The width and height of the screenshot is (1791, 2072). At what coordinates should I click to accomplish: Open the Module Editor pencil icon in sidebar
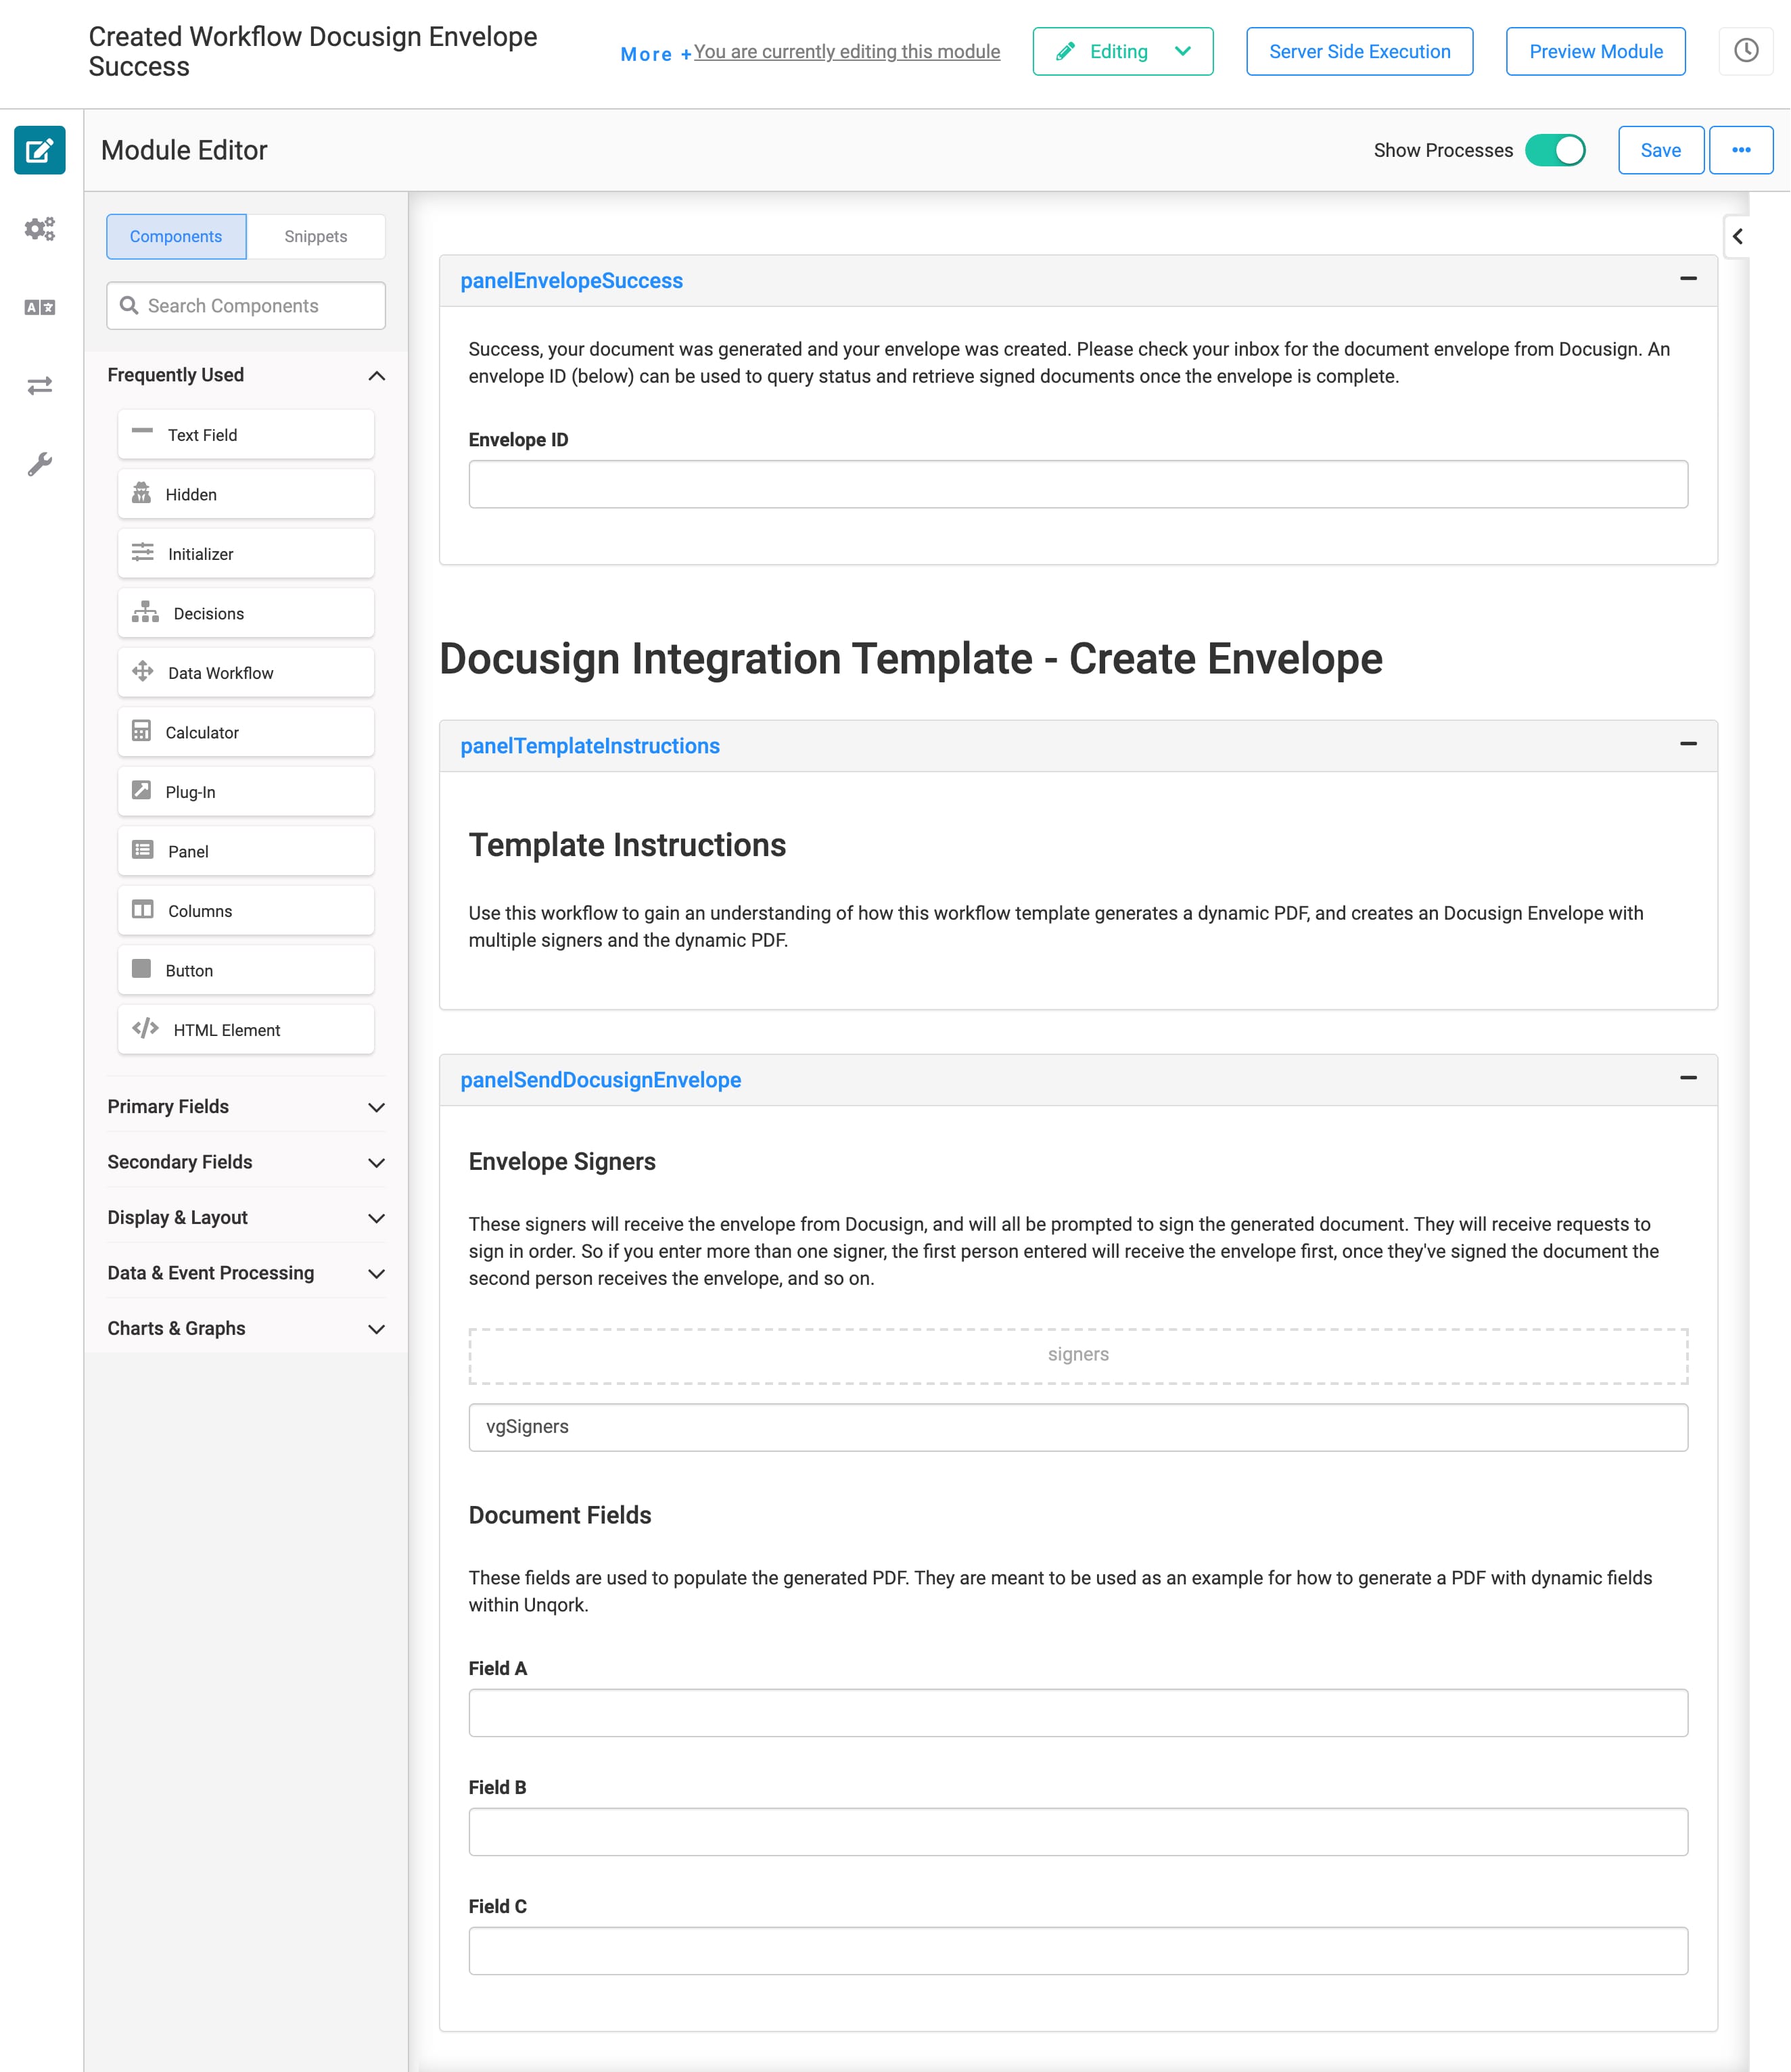(40, 150)
